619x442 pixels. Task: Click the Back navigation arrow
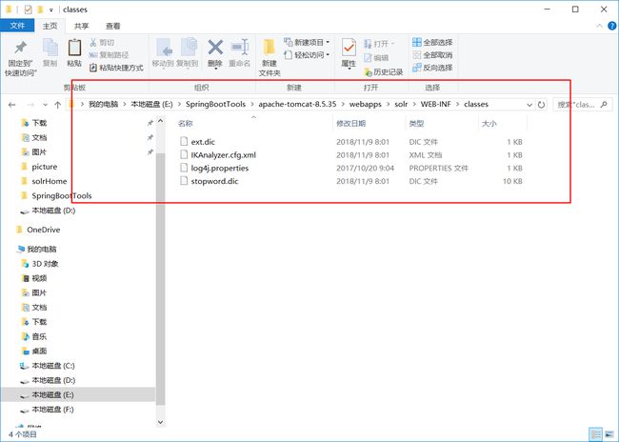[11, 105]
